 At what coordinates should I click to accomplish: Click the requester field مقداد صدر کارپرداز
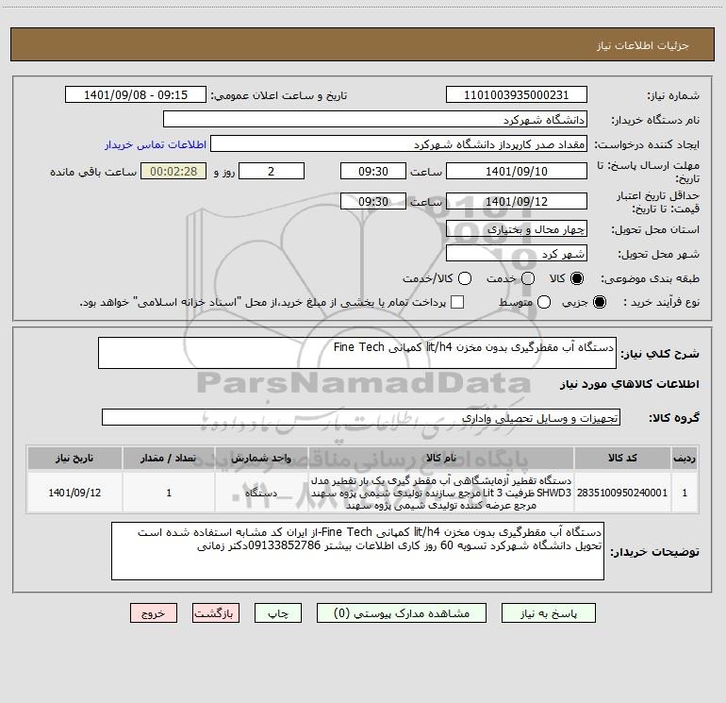399,143
